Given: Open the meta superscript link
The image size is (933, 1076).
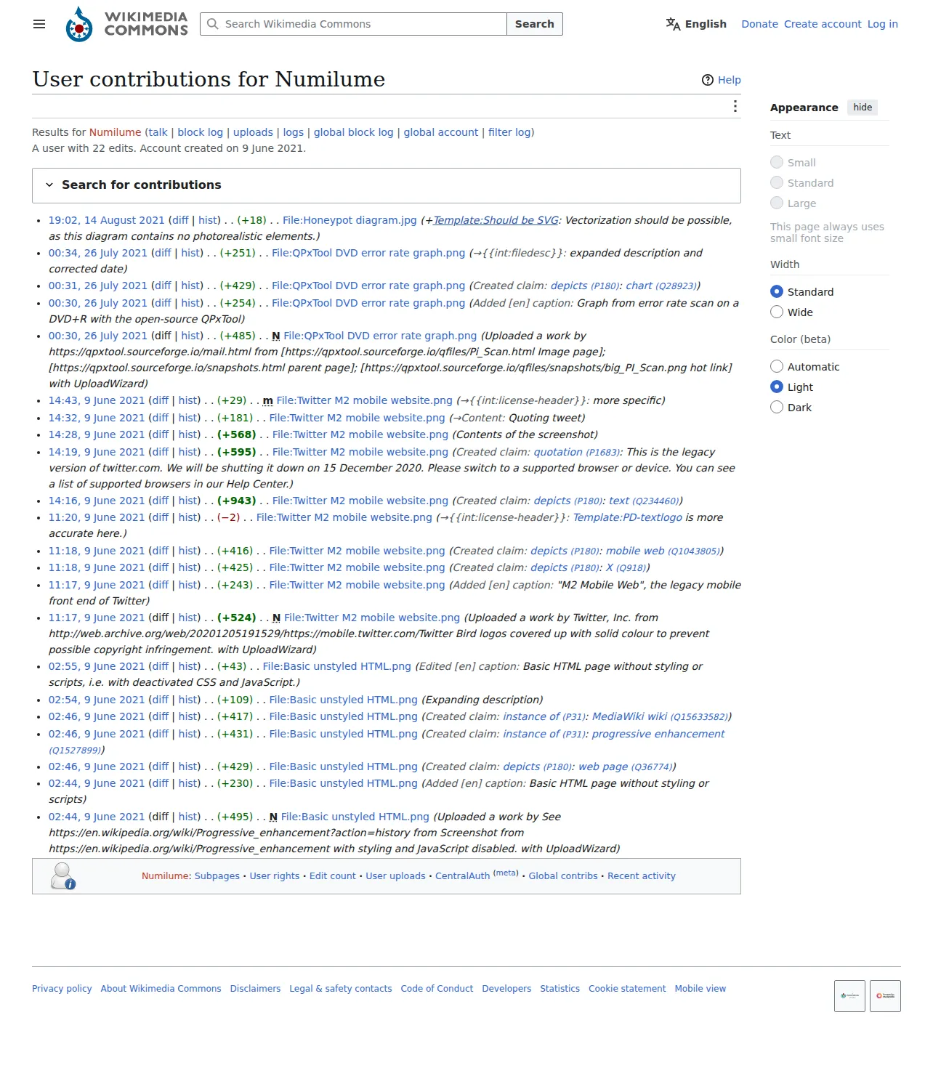Looking at the screenshot, I should point(506,873).
